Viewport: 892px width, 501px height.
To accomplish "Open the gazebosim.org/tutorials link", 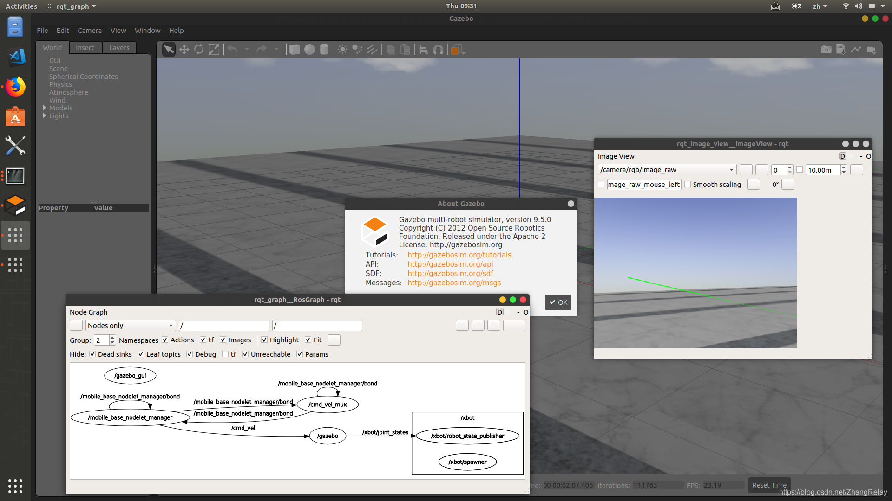I will point(459,255).
